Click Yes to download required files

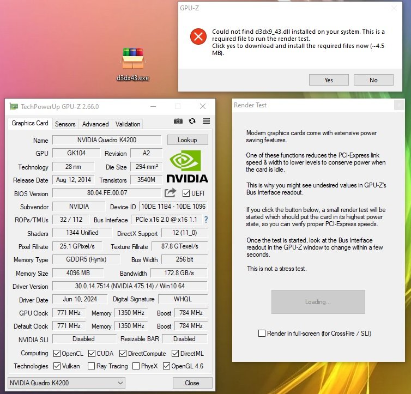[x=329, y=80]
